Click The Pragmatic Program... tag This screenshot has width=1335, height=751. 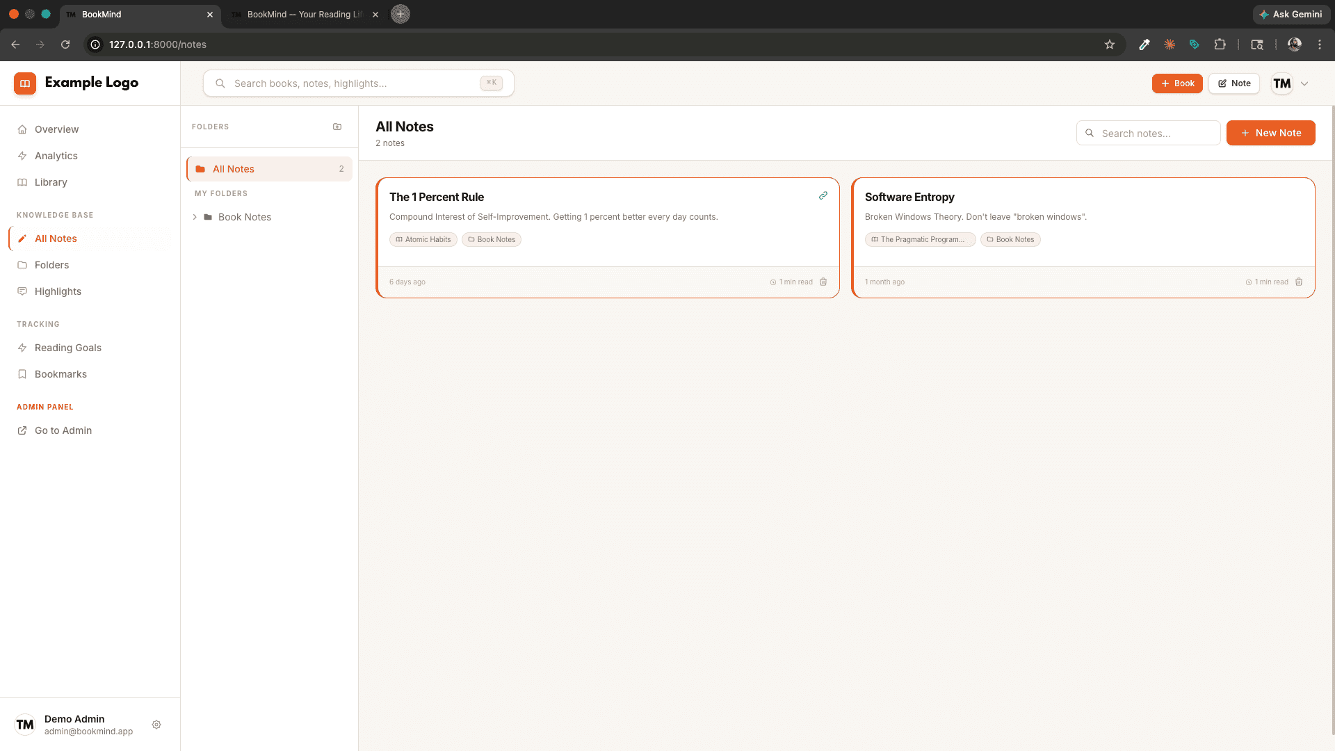click(x=921, y=239)
